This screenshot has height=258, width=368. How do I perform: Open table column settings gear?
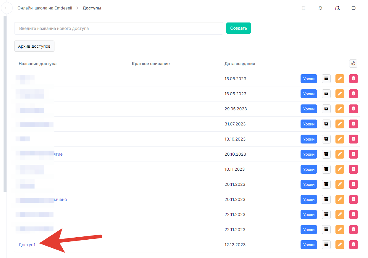click(x=353, y=63)
